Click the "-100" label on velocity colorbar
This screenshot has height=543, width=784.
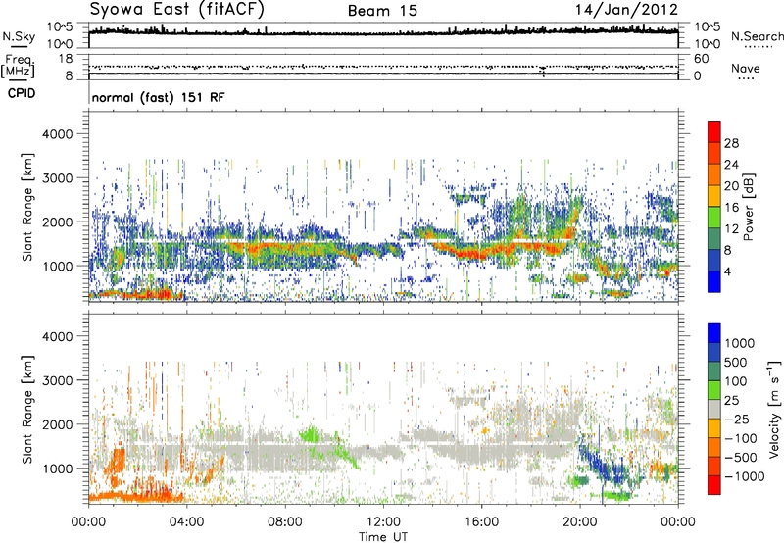pyautogui.click(x=740, y=438)
